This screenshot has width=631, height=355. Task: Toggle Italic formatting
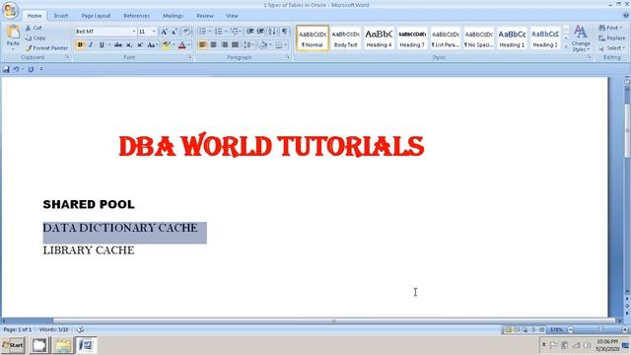click(91, 45)
